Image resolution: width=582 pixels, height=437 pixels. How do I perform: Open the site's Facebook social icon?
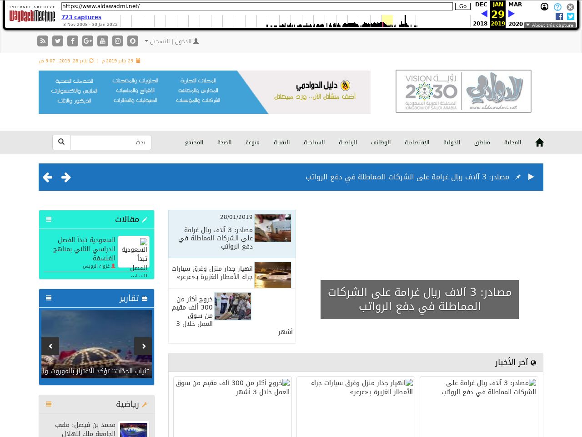pyautogui.click(x=73, y=41)
